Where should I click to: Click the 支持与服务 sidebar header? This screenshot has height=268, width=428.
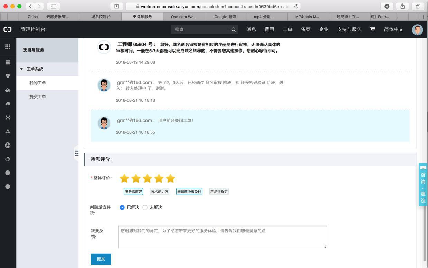point(47,50)
